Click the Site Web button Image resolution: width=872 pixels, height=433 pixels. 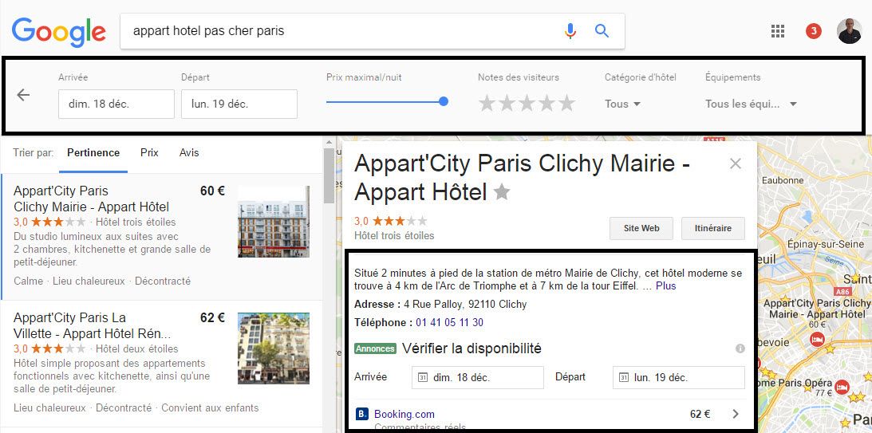coord(641,228)
